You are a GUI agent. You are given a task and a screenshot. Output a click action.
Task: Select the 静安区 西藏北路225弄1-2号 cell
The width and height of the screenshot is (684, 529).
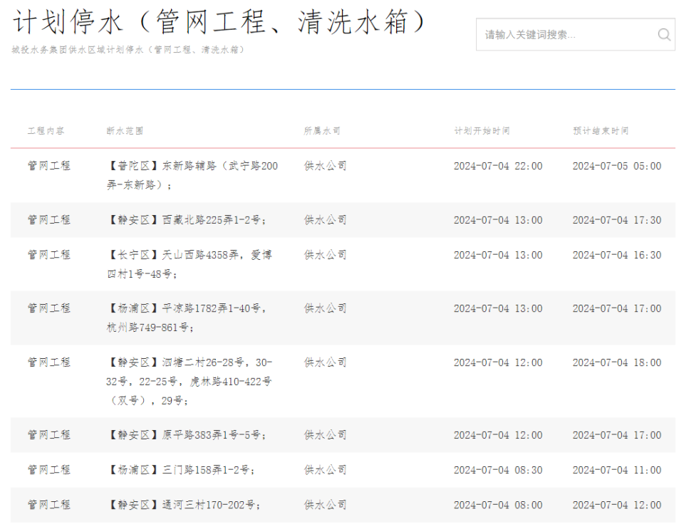coord(186,220)
